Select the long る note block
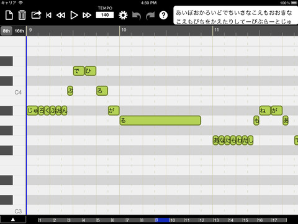 tap(160, 121)
